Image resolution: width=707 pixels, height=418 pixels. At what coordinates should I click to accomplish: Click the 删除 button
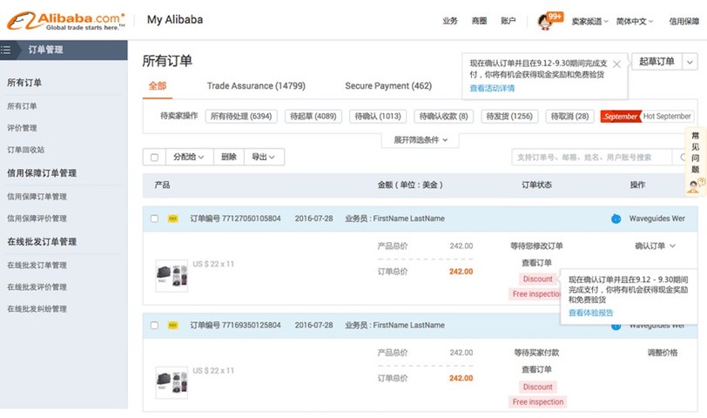(229, 157)
